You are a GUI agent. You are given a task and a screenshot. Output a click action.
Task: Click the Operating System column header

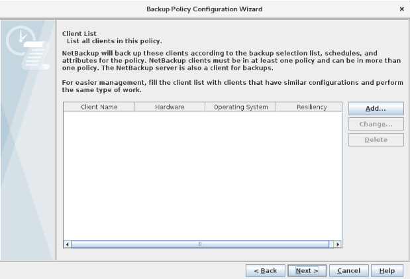[240, 107]
